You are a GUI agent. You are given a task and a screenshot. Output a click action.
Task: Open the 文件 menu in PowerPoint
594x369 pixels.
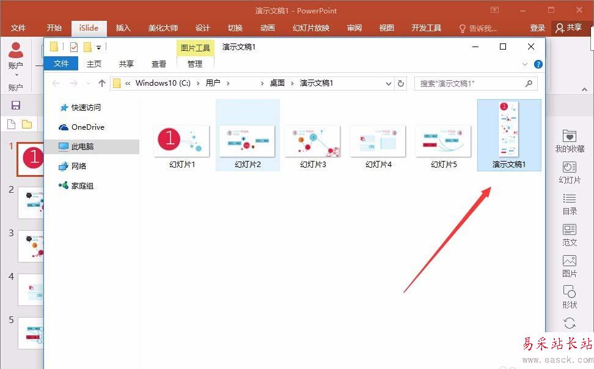tap(18, 28)
